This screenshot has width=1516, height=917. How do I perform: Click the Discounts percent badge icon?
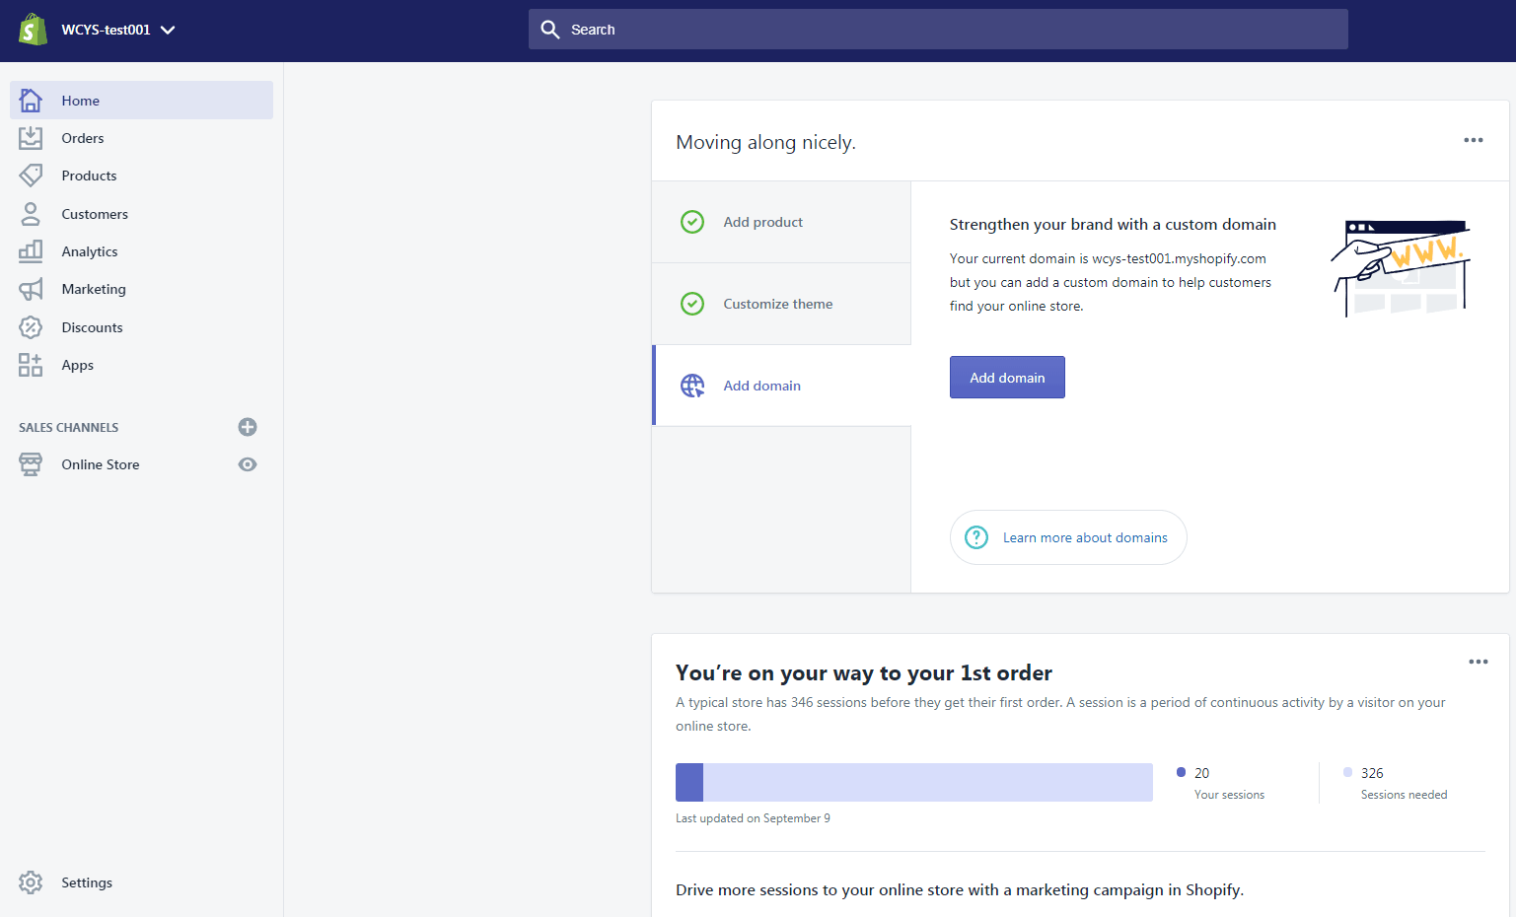click(x=31, y=327)
